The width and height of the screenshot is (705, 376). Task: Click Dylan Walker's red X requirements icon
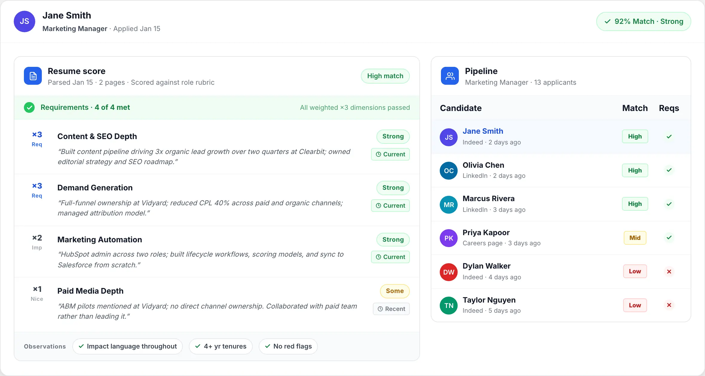point(669,272)
